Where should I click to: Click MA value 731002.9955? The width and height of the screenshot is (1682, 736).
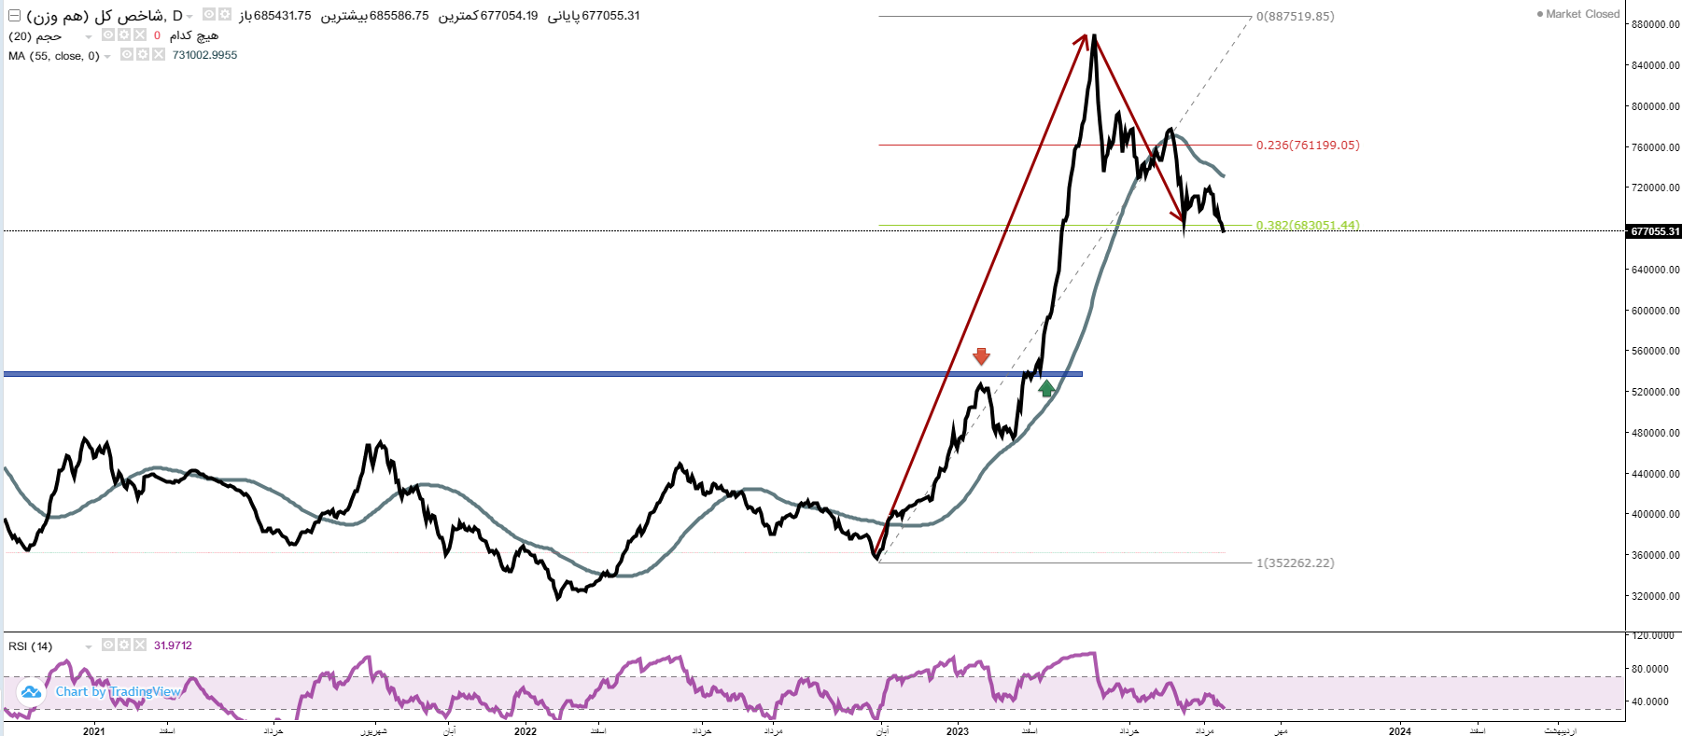(x=204, y=55)
